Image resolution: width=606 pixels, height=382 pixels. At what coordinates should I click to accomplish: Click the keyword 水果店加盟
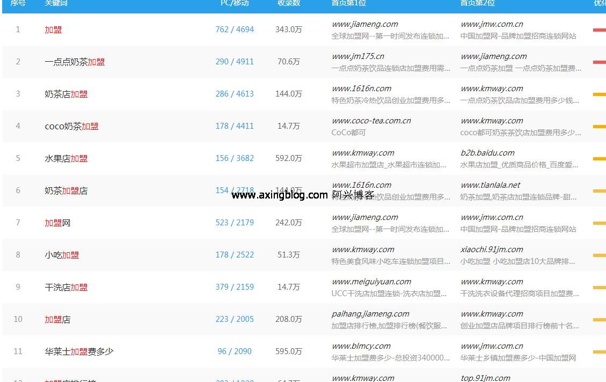66,158
